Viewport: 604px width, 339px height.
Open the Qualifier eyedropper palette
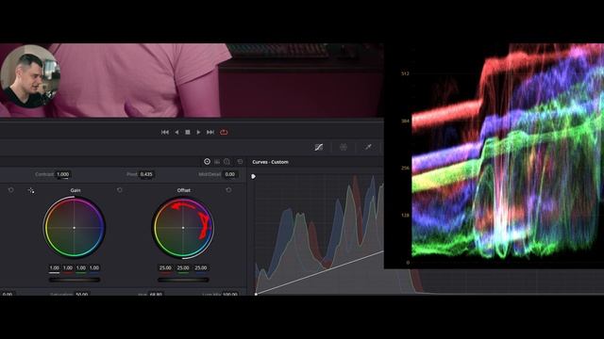368,147
